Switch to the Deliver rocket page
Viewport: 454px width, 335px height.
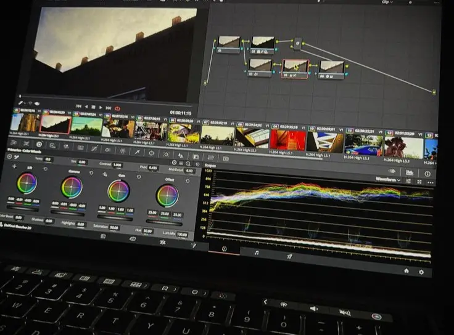click(289, 255)
